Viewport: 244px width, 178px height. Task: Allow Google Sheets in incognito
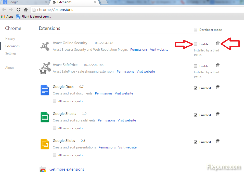pos(54,128)
